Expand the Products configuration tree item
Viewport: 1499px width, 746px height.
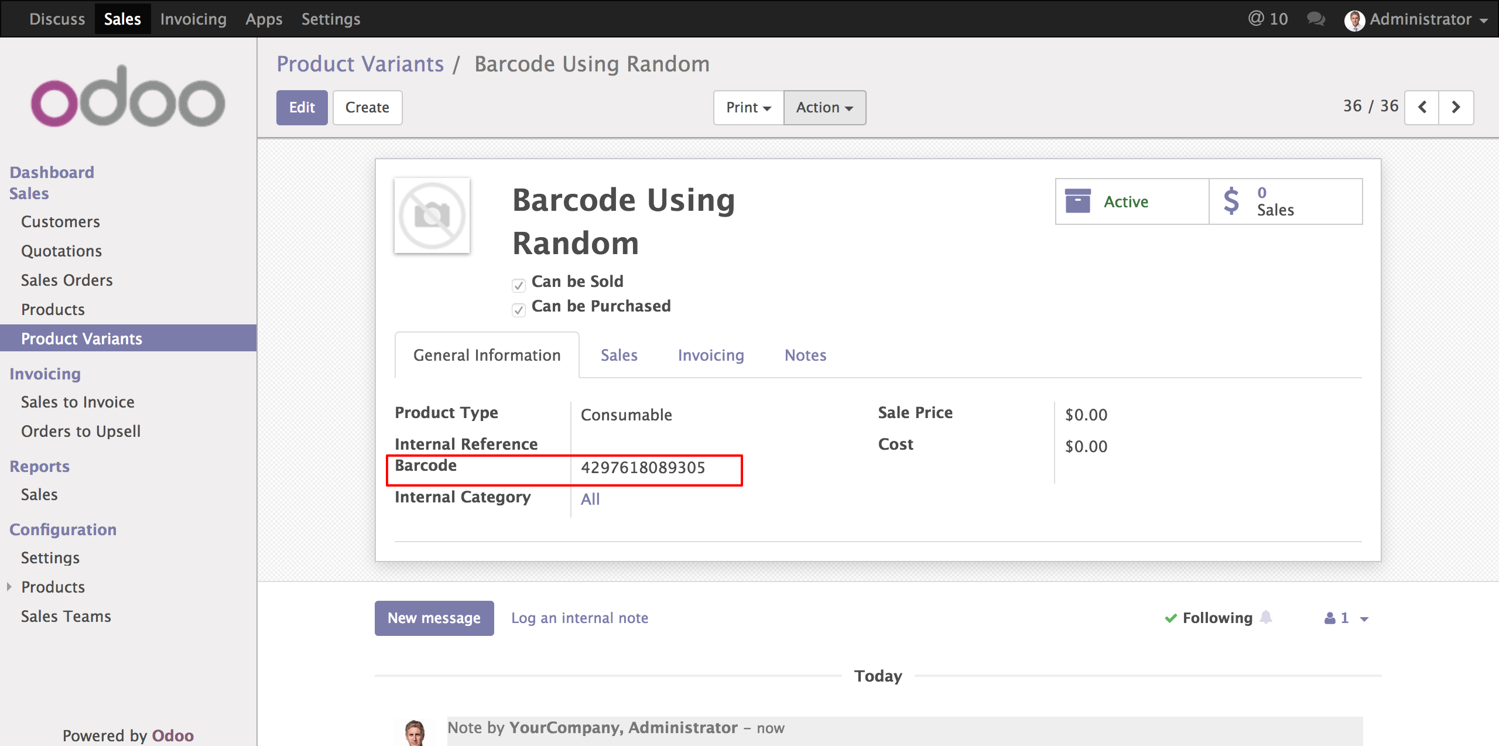pyautogui.click(x=9, y=586)
